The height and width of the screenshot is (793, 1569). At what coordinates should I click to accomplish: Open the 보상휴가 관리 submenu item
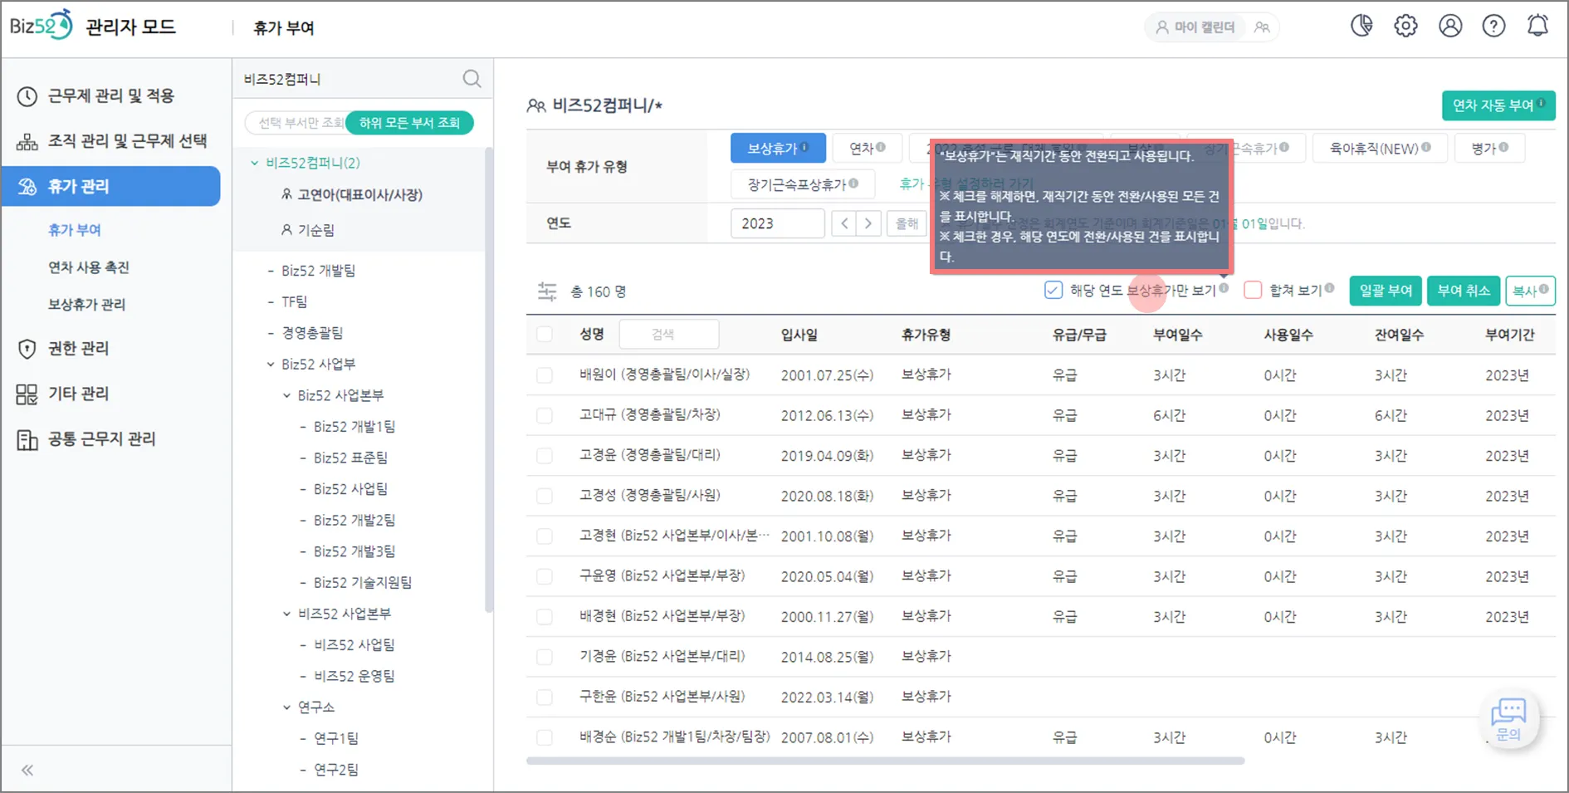[86, 305]
